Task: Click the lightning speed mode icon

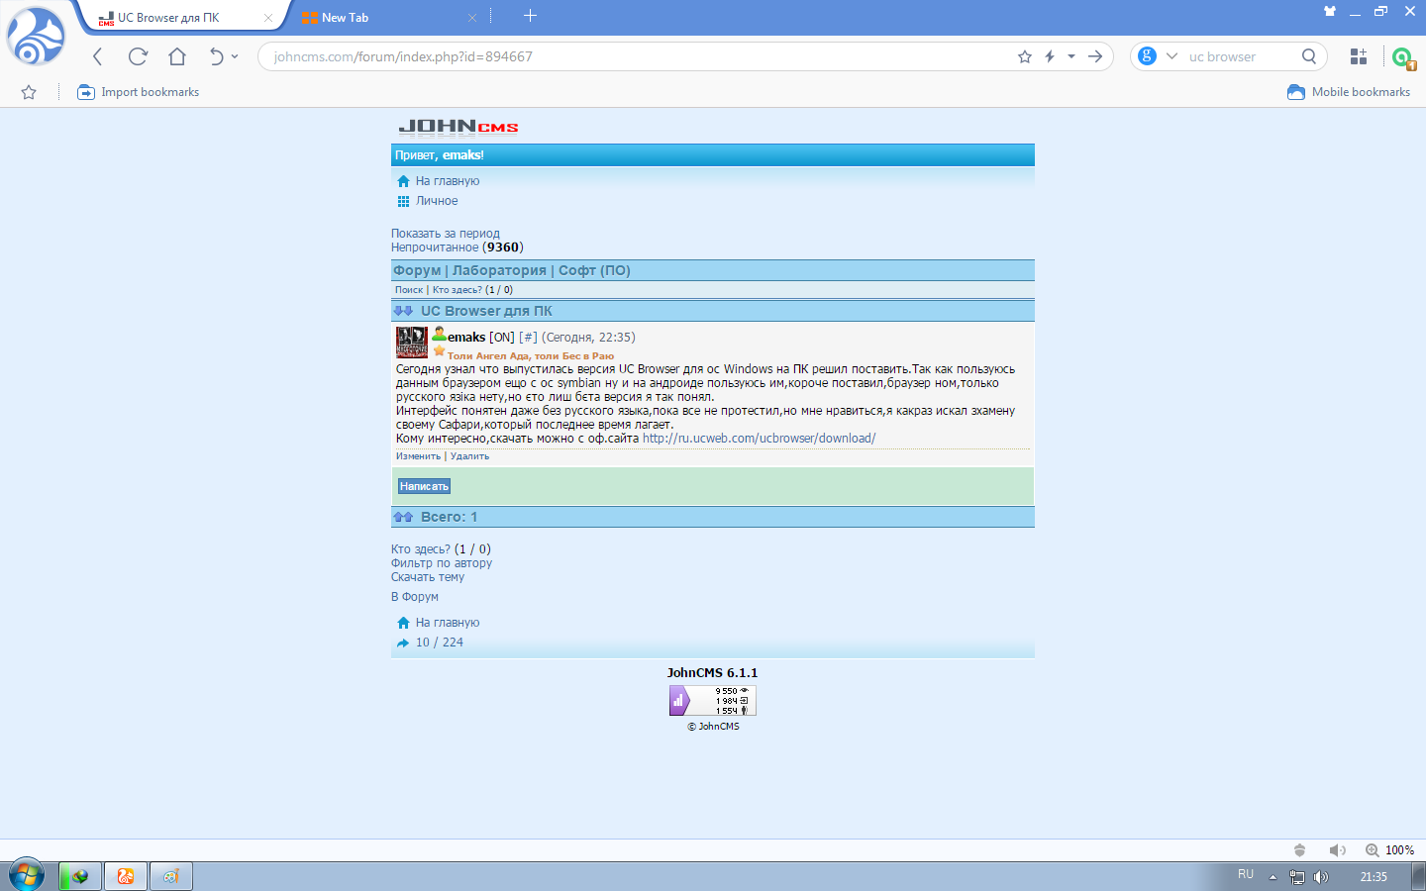Action: coord(1050,56)
